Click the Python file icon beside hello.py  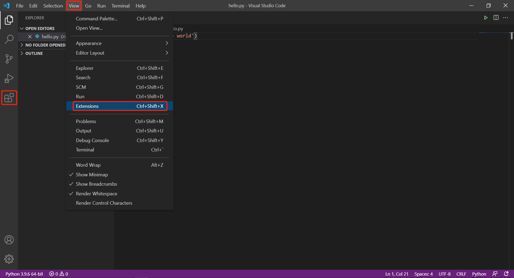click(x=37, y=36)
